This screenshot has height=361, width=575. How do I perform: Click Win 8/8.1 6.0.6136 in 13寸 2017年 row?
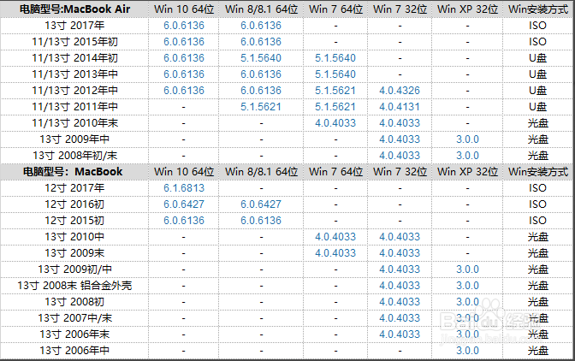click(261, 26)
